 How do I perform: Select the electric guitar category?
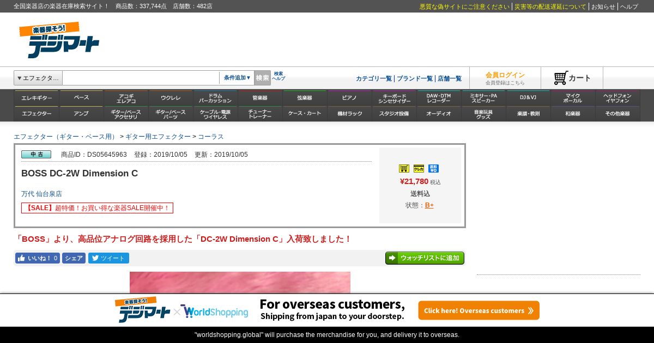(37, 98)
